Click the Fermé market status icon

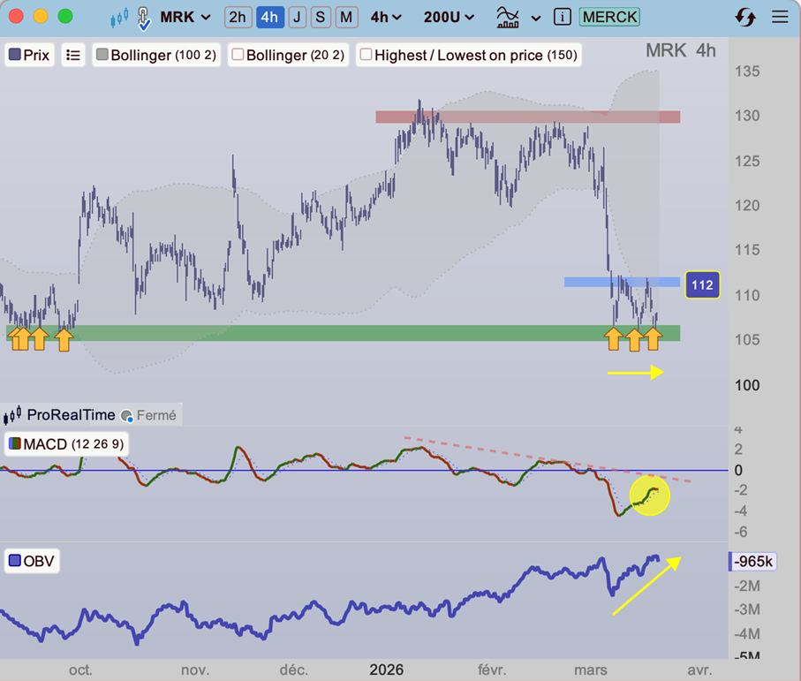[126, 416]
